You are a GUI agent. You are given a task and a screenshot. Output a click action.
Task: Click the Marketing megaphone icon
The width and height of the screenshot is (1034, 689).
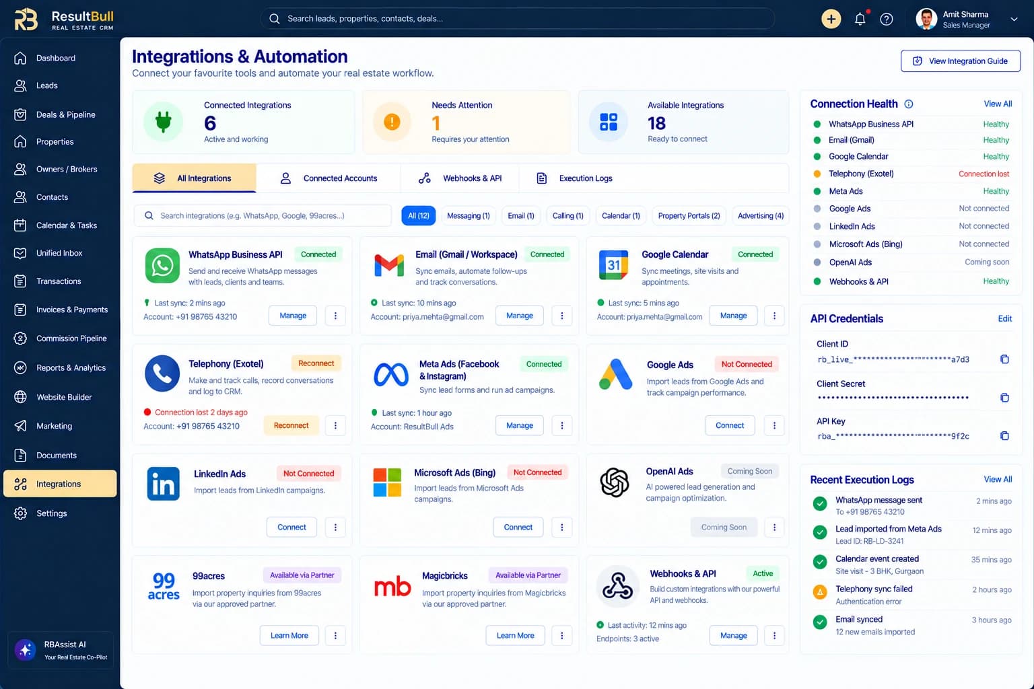click(20, 426)
